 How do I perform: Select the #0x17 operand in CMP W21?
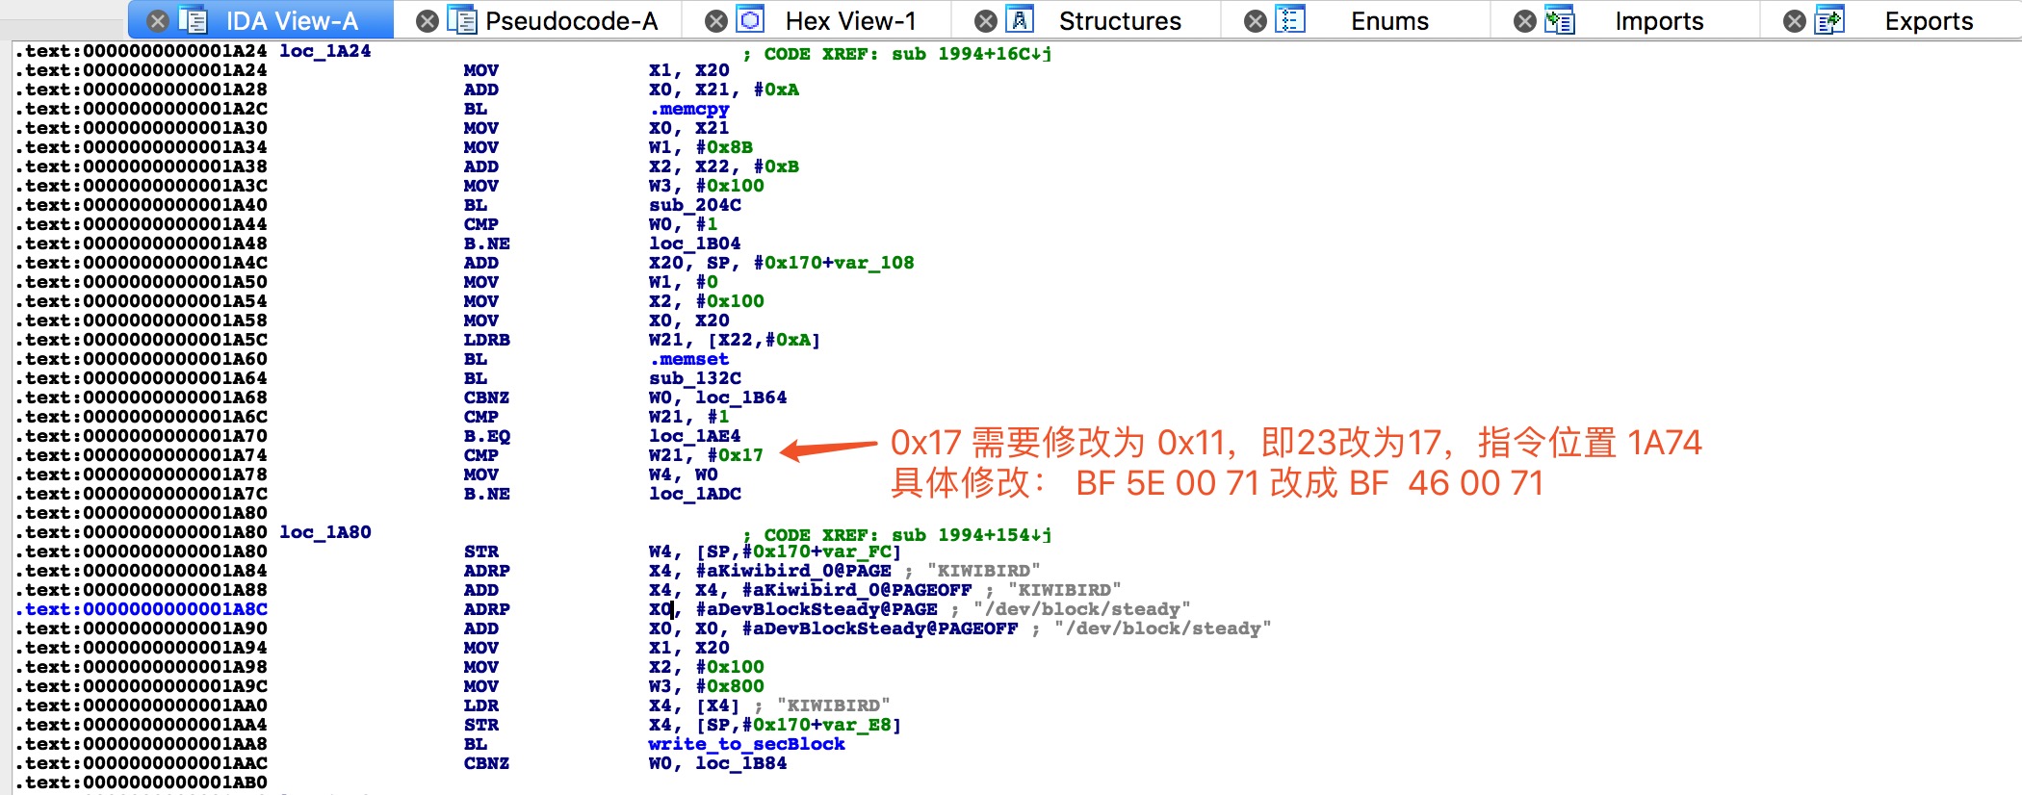[x=736, y=455]
